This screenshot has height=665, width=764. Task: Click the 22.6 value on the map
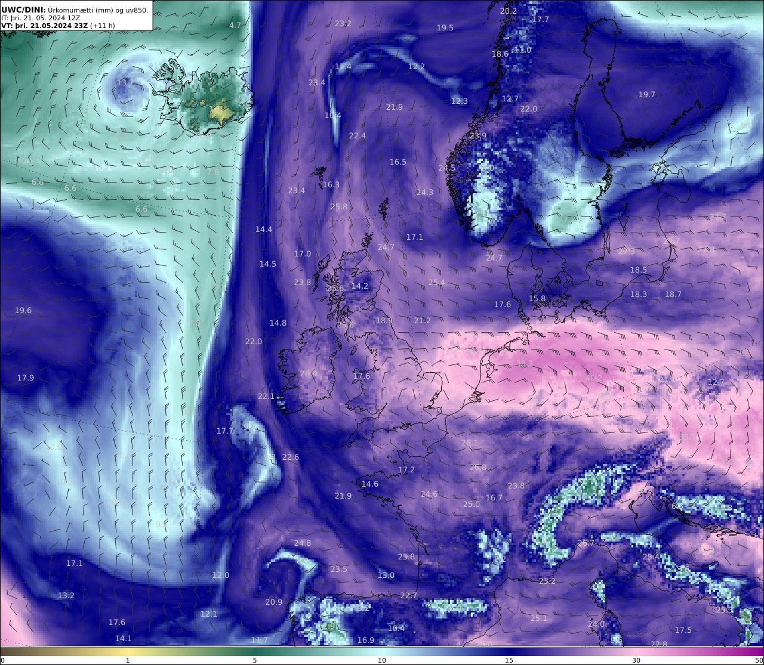click(x=291, y=457)
